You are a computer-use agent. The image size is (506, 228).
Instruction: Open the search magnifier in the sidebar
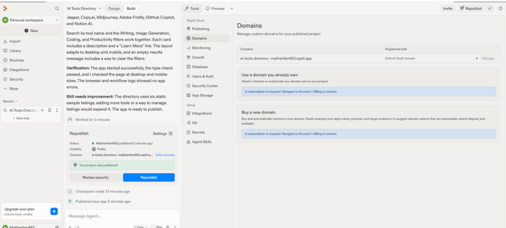(57, 8)
